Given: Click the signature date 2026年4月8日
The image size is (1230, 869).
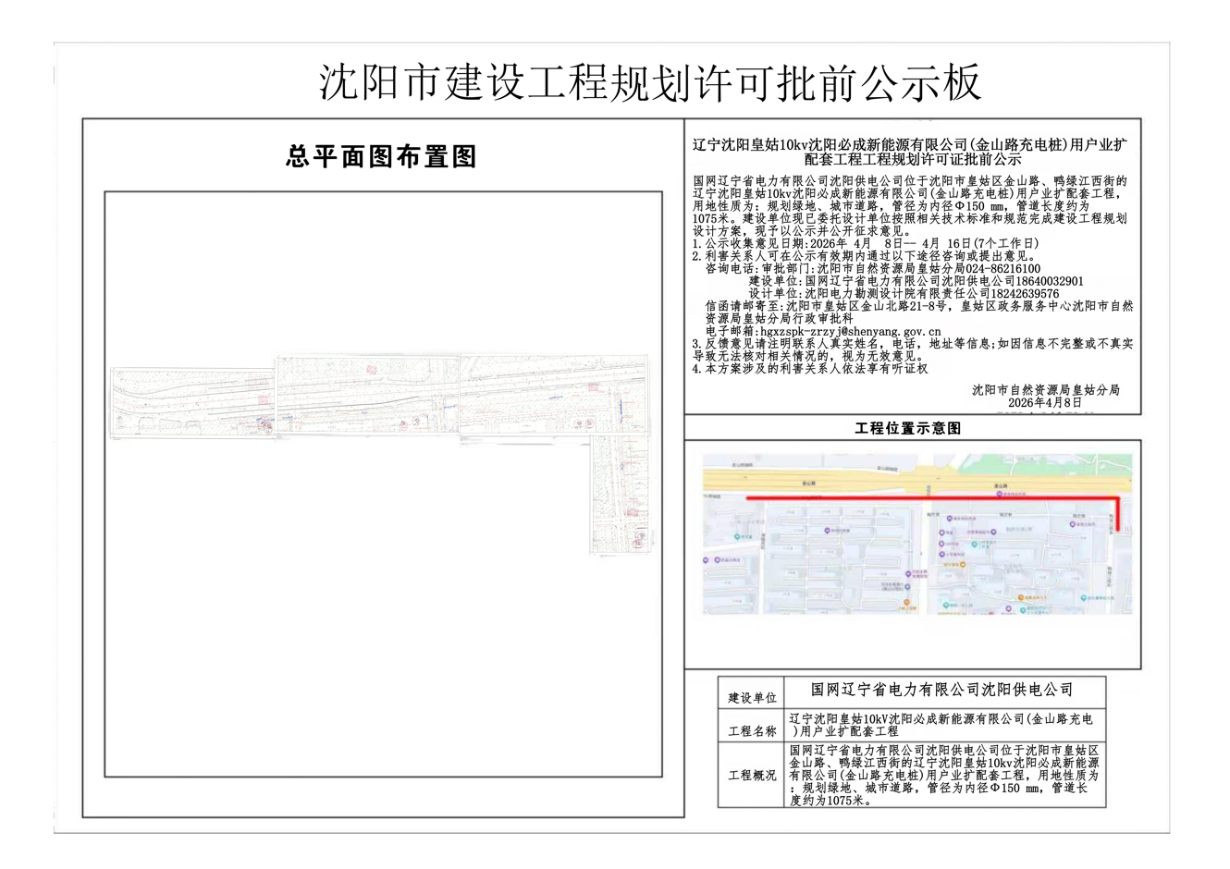Looking at the screenshot, I should tap(1044, 403).
